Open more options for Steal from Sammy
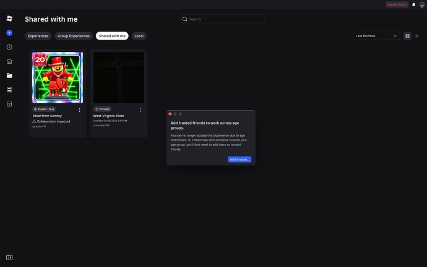The height and width of the screenshot is (267, 427). 79,110
